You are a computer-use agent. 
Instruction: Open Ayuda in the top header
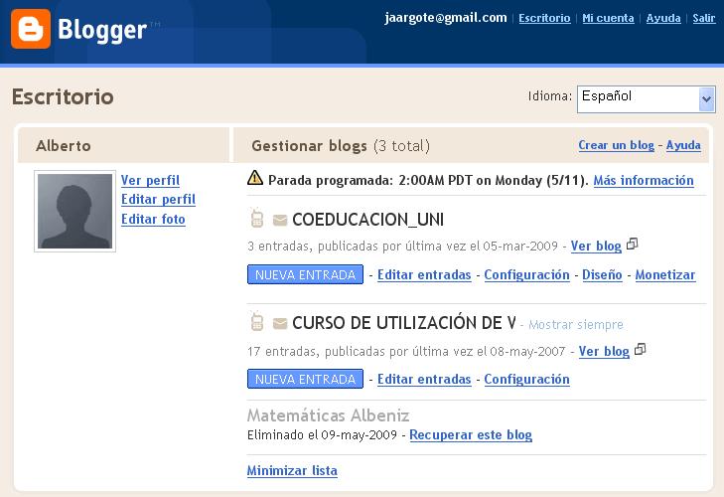[x=663, y=18]
